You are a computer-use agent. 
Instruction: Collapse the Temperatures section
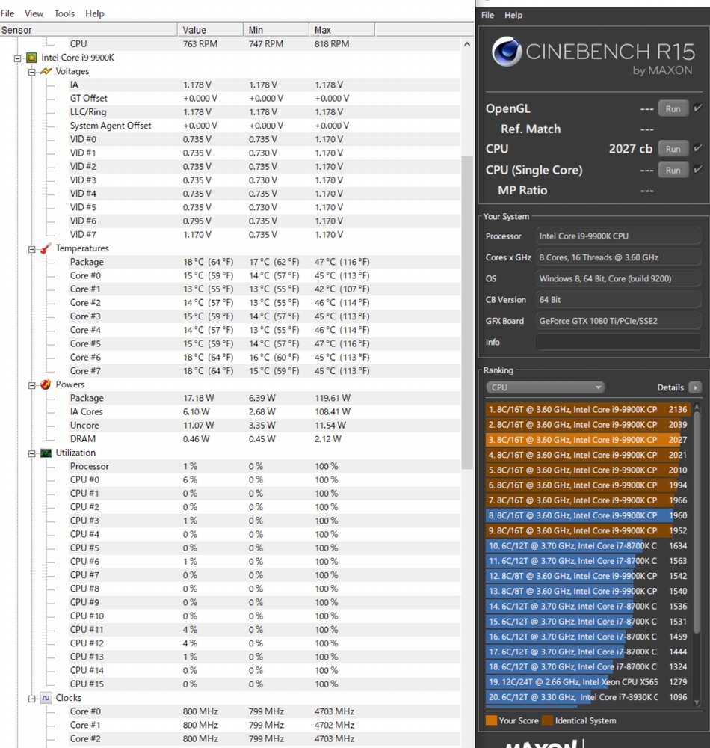click(x=32, y=249)
